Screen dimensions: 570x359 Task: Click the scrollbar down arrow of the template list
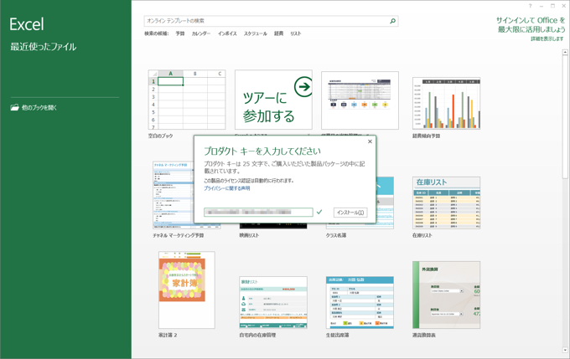pyautogui.click(x=565, y=351)
